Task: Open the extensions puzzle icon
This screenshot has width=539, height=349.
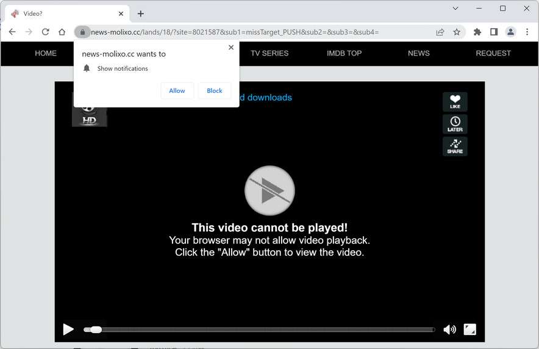Action: [477, 32]
